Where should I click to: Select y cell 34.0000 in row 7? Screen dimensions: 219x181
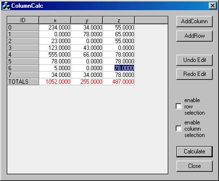pyautogui.click(x=87, y=75)
